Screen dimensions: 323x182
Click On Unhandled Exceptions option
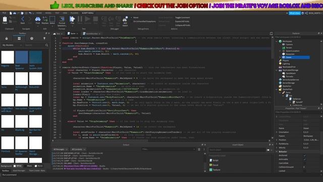pyautogui.click(x=144, y=21)
